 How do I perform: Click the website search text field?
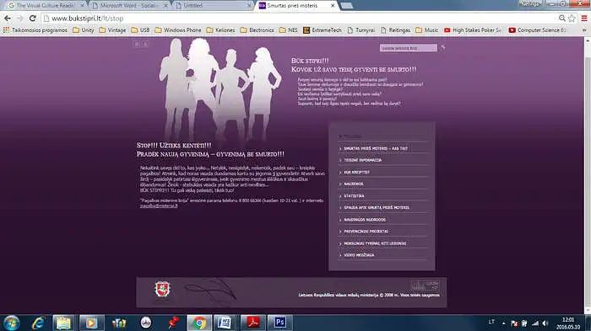click(x=408, y=48)
